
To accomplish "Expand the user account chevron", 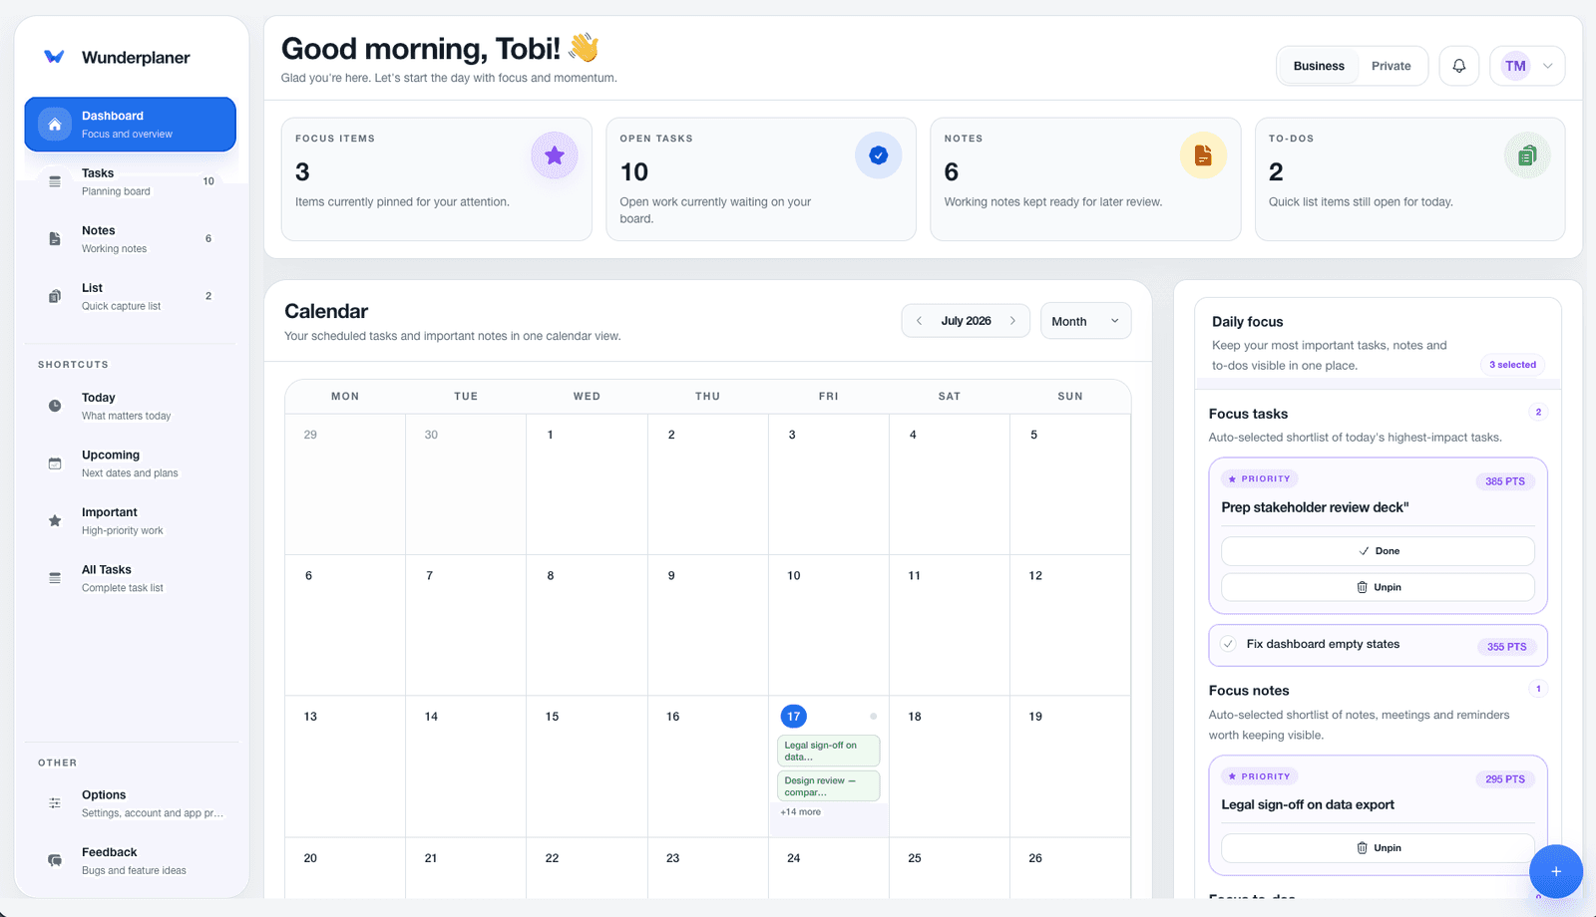I will [x=1548, y=66].
